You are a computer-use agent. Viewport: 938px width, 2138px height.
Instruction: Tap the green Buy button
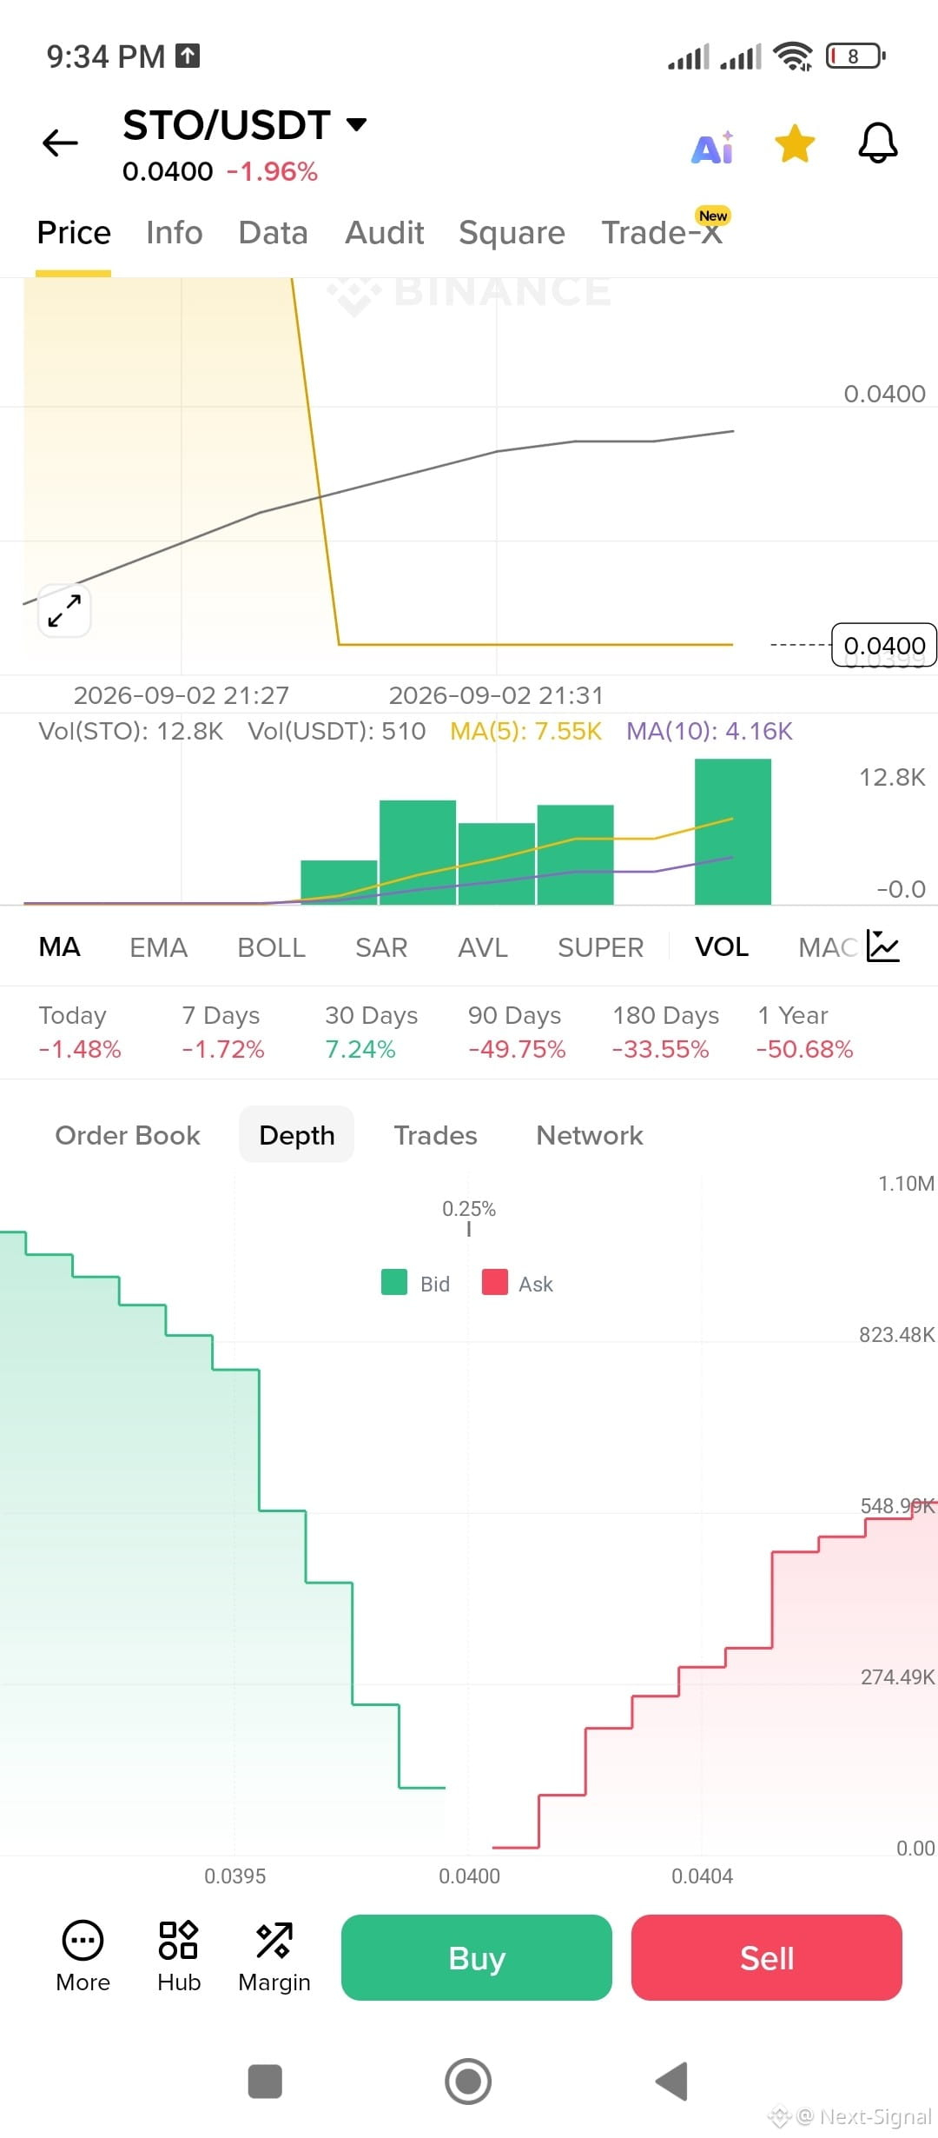point(477,1957)
